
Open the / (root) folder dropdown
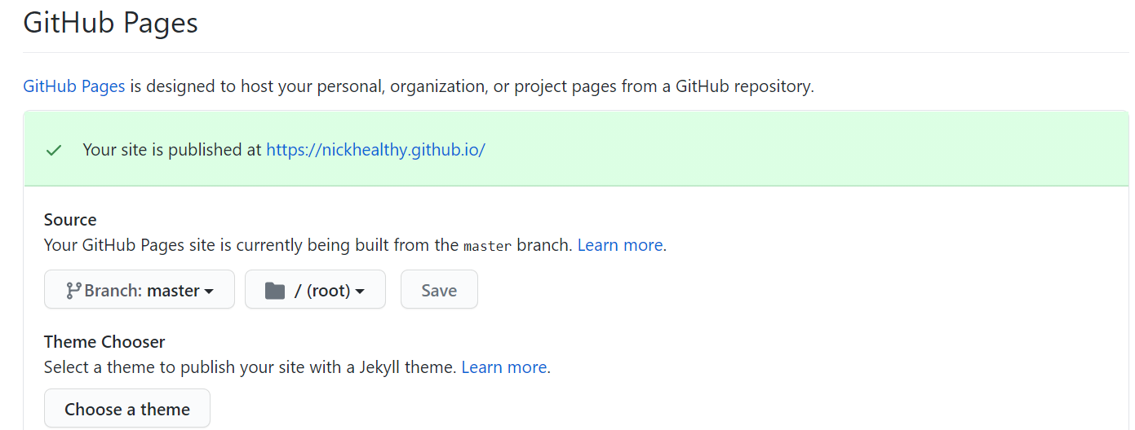[315, 290]
